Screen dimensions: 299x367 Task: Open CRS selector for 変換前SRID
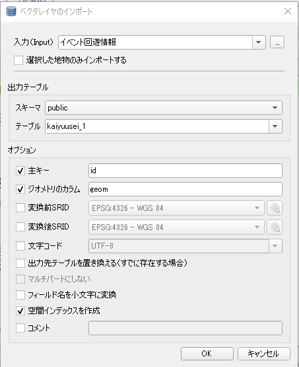pos(275,208)
